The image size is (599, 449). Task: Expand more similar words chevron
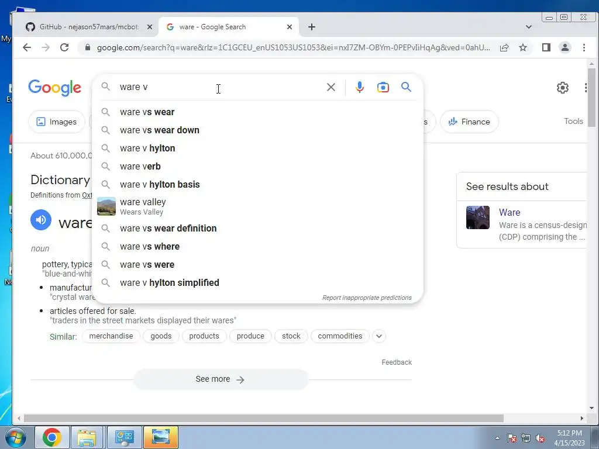(x=379, y=336)
